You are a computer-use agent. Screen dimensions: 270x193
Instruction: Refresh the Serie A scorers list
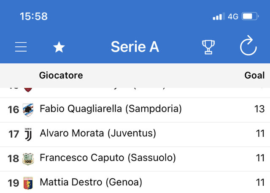click(248, 46)
